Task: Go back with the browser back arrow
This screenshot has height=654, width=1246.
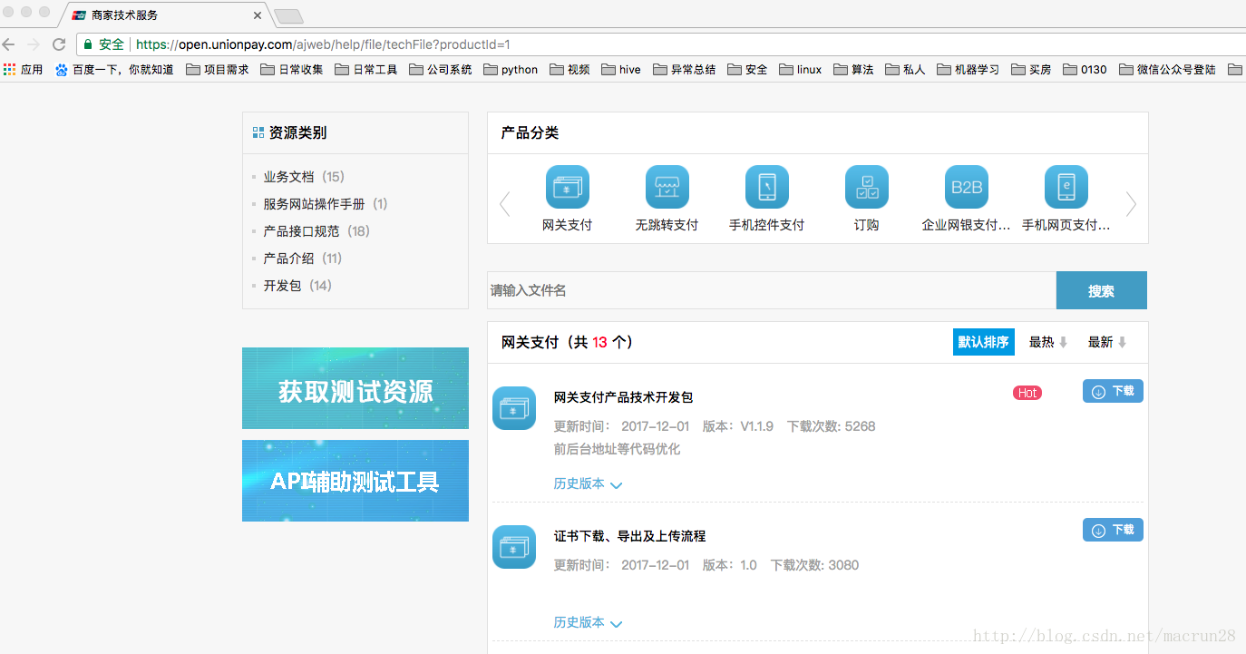Action: click(x=9, y=44)
